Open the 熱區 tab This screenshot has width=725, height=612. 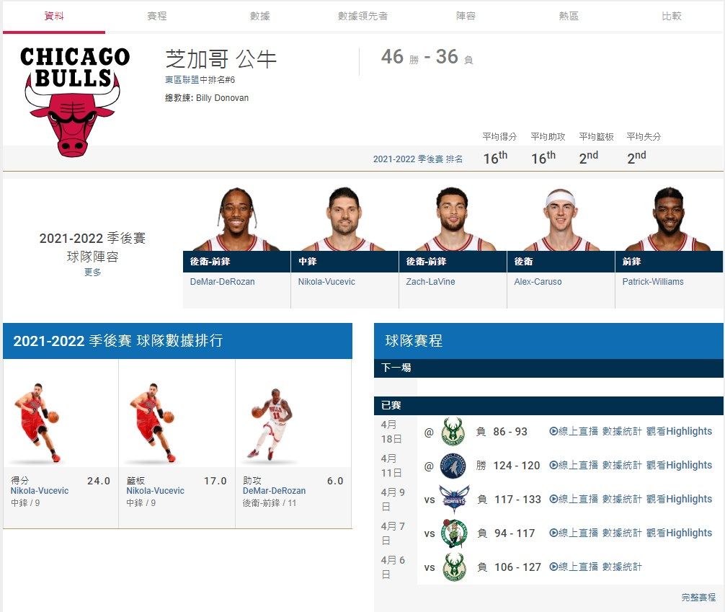point(569,16)
